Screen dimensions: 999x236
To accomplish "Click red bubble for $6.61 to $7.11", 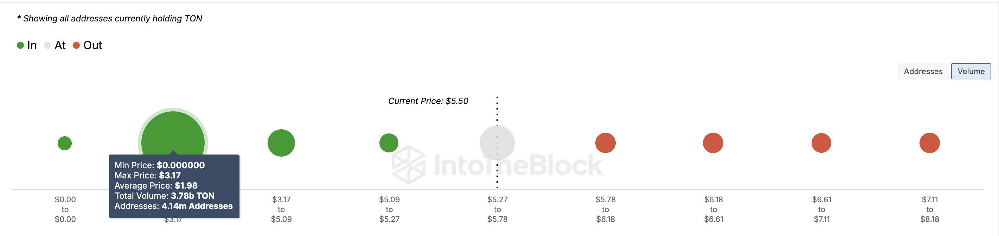I will click(x=821, y=143).
